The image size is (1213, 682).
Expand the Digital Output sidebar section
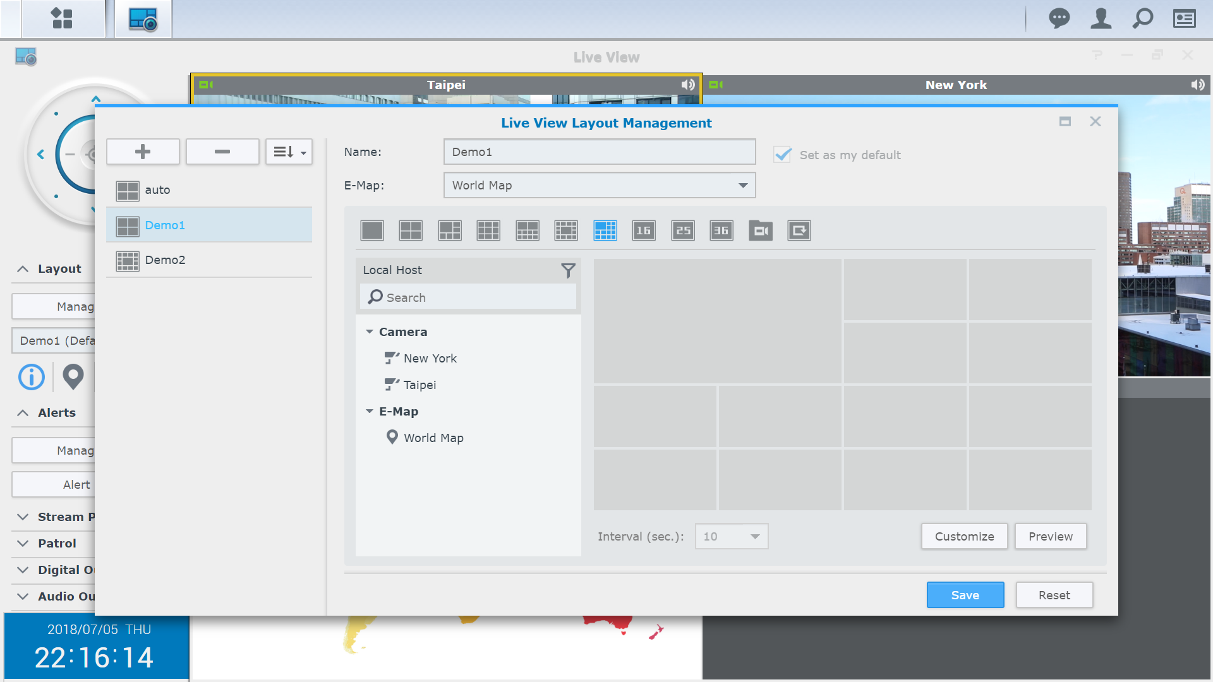click(x=23, y=570)
